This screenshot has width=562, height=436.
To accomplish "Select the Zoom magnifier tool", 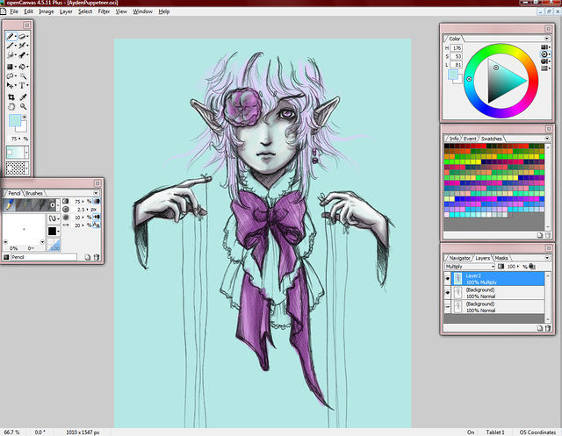I will click(23, 106).
